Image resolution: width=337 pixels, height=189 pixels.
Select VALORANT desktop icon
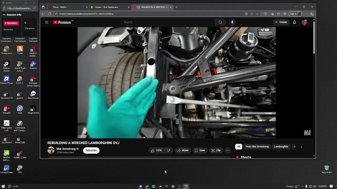click(x=7, y=140)
